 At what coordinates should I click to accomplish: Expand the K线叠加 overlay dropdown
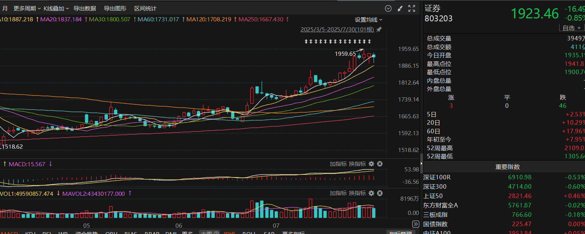point(56,8)
